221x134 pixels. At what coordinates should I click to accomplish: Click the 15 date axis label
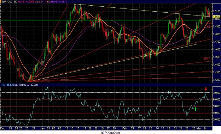click(x=78, y=128)
